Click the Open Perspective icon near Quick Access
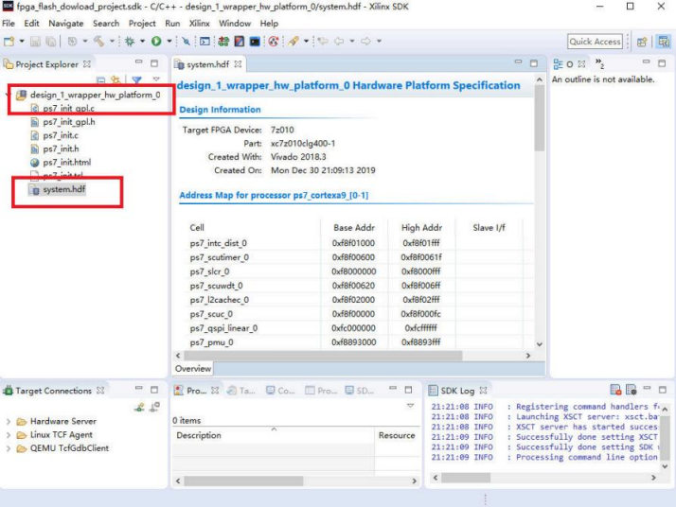676x507 pixels. click(x=642, y=42)
